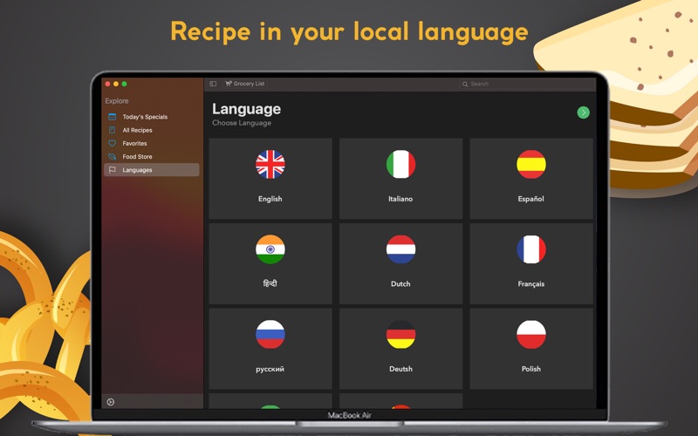This screenshot has height=436, width=698.
Task: Toggle the sidebar panel icon
Action: click(x=213, y=84)
